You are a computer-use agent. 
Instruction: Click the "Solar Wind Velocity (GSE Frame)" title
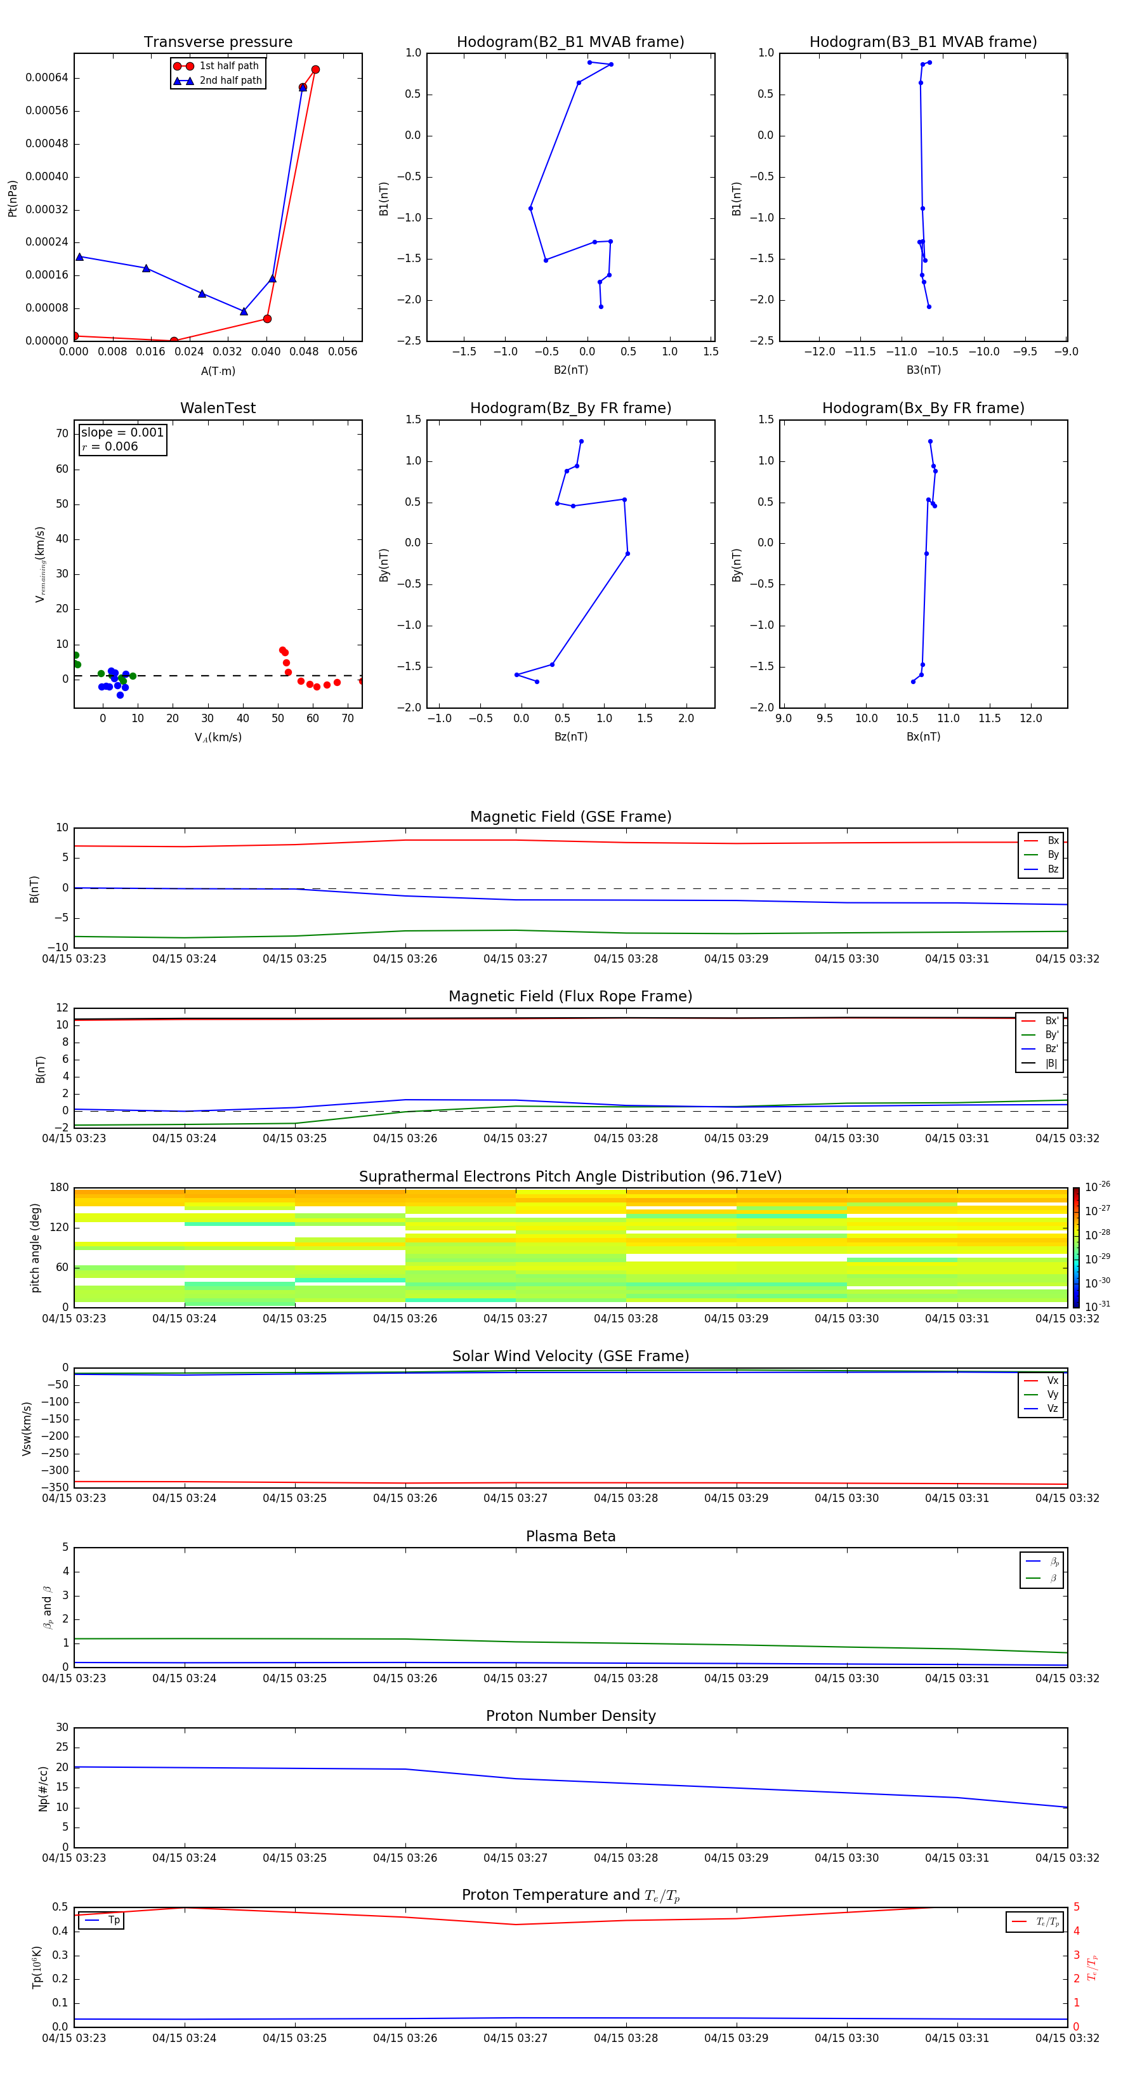[570, 1357]
